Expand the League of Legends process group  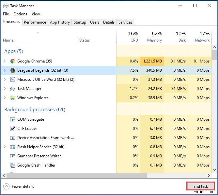[5, 70]
